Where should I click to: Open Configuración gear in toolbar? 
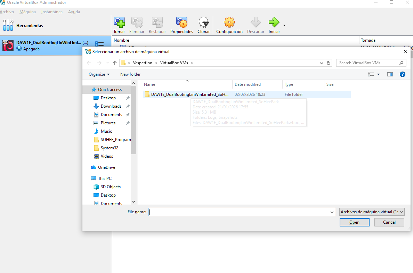(229, 22)
